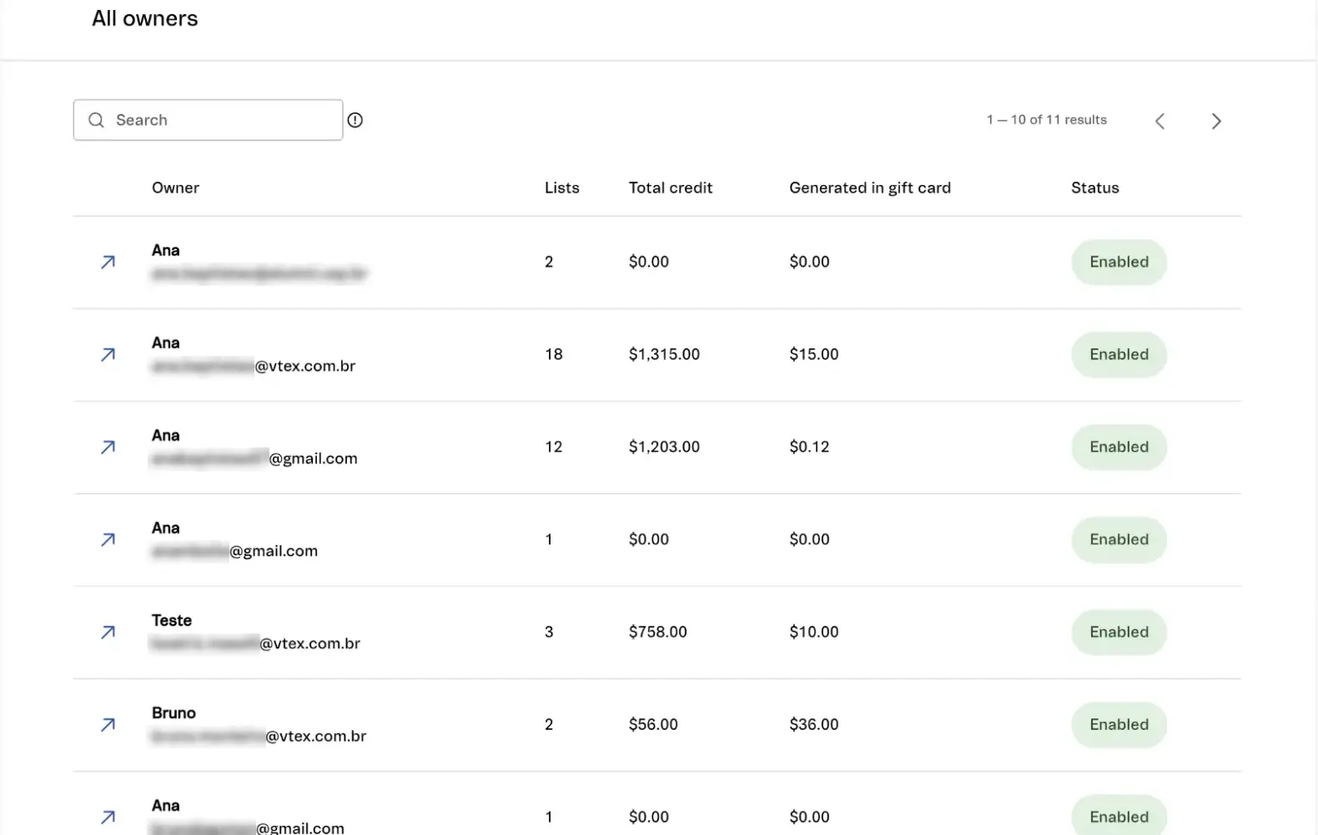Go to next page of results
Screen dimensions: 1318x835
point(1216,122)
